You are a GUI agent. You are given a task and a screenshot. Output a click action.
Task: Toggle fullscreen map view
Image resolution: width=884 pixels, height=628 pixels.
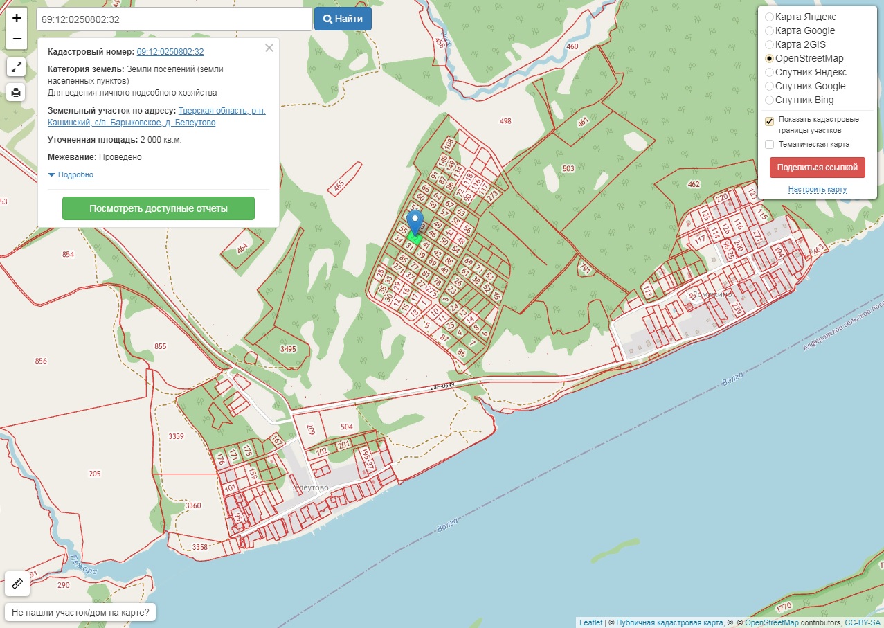point(17,67)
